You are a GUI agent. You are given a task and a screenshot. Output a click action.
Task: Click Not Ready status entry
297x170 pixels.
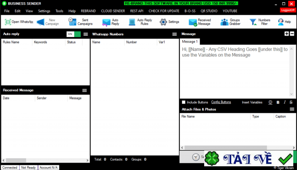(29, 167)
